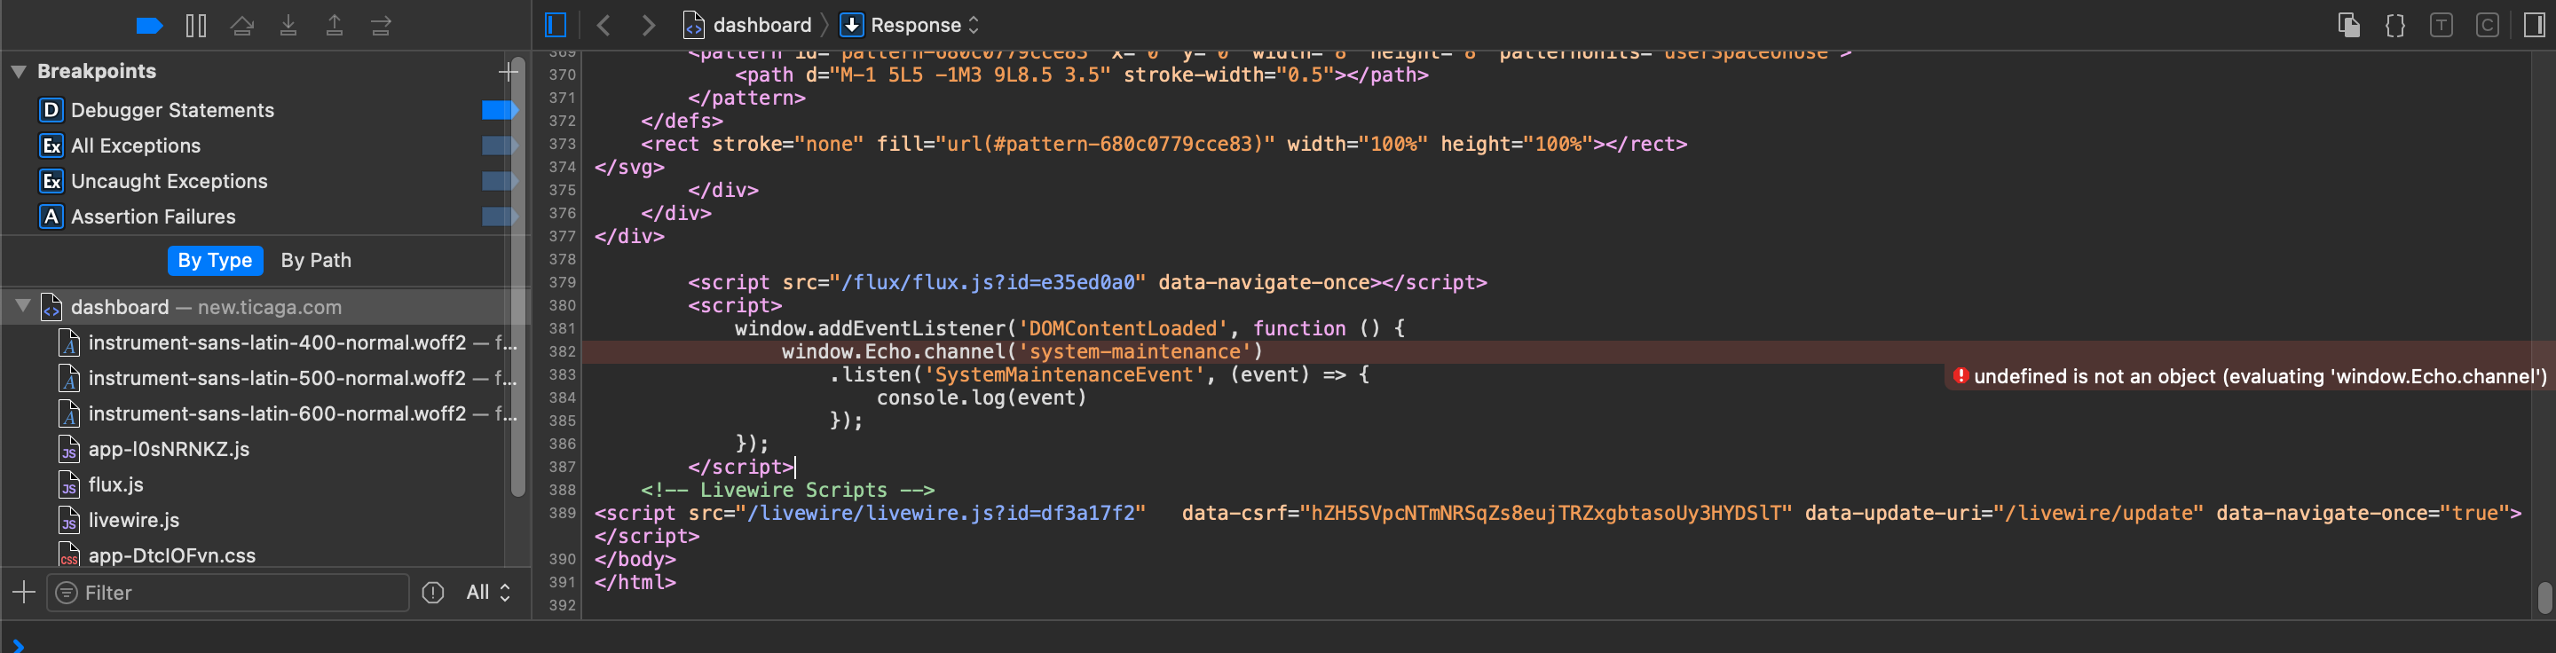Collapse the Breakpoints section
The width and height of the screenshot is (2556, 653).
(x=18, y=72)
